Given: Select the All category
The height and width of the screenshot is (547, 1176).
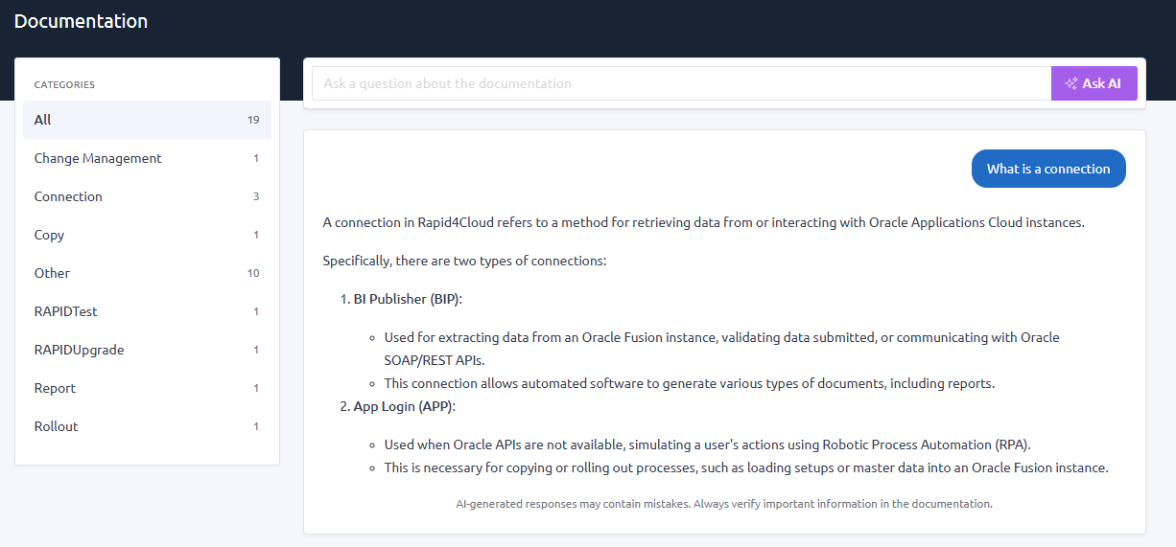Looking at the screenshot, I should 147,120.
